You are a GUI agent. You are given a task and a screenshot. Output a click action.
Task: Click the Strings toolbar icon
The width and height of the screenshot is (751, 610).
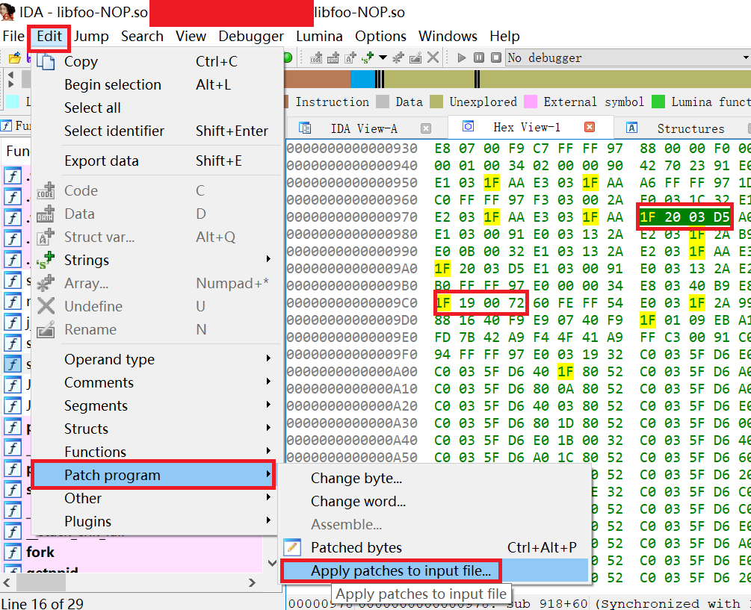coord(368,58)
